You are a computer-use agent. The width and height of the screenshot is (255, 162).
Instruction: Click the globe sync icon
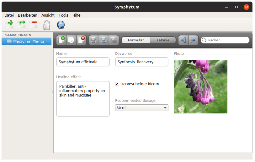pyautogui.click(x=61, y=25)
